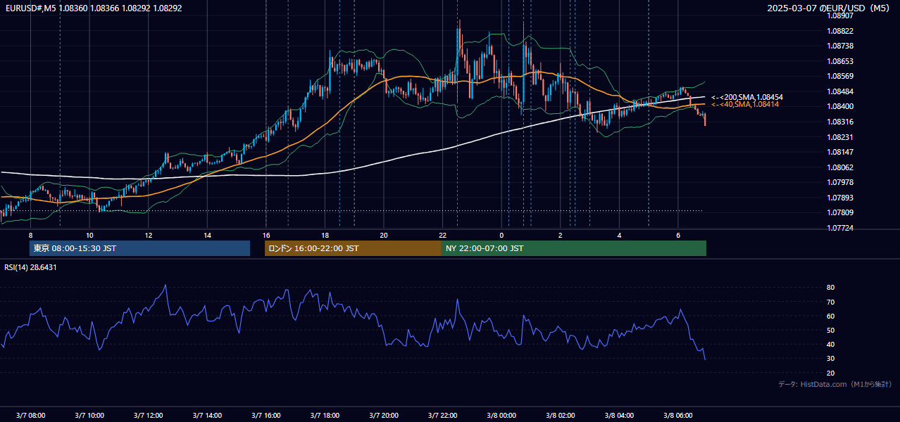Click bottom timestamp 3/8 02:00
This screenshot has width=900, height=422.
pos(561,416)
